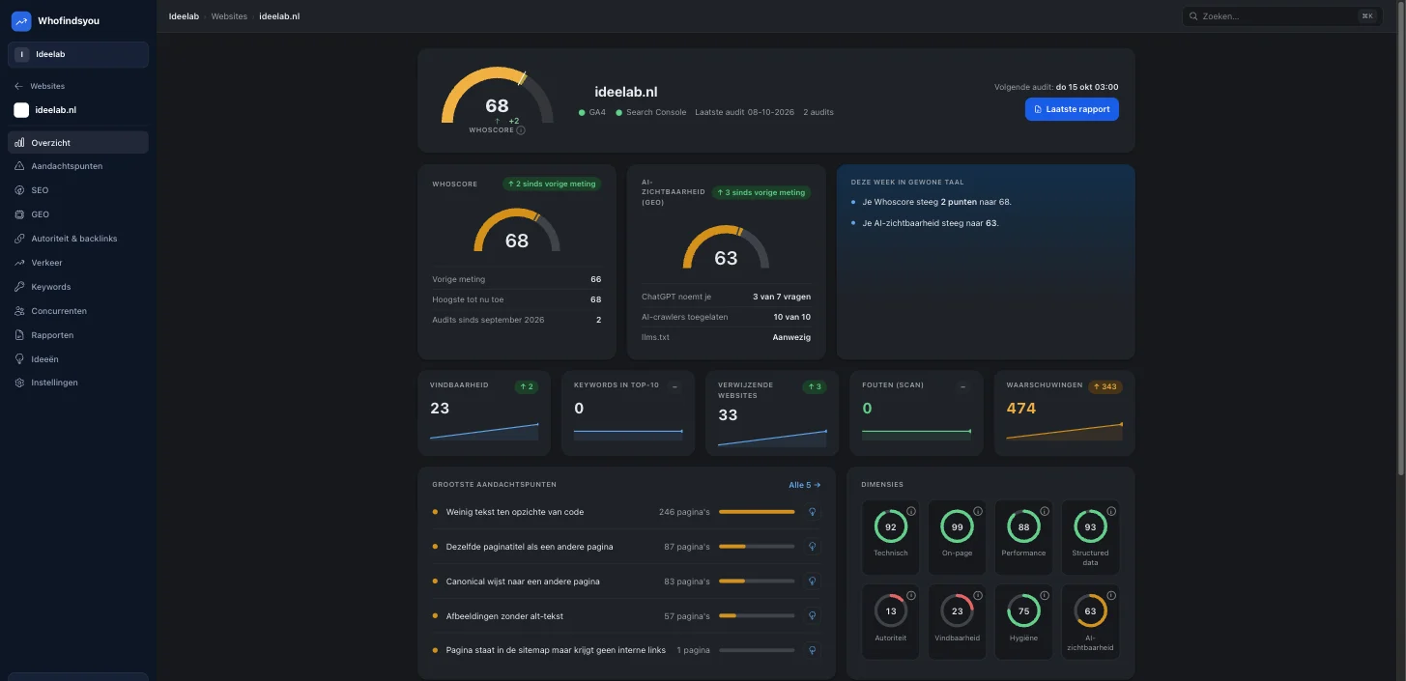Click the 'AI-crawlers toegelaten' row
1406x681 pixels.
726,317
